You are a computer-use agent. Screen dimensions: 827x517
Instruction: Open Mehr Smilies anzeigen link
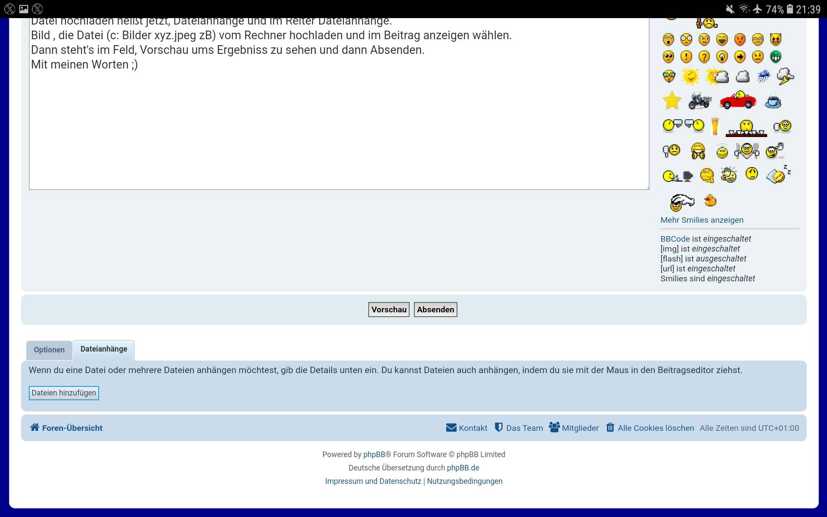coord(702,220)
